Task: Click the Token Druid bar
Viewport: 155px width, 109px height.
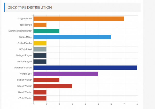Action: pyautogui.click(x=40, y=25)
